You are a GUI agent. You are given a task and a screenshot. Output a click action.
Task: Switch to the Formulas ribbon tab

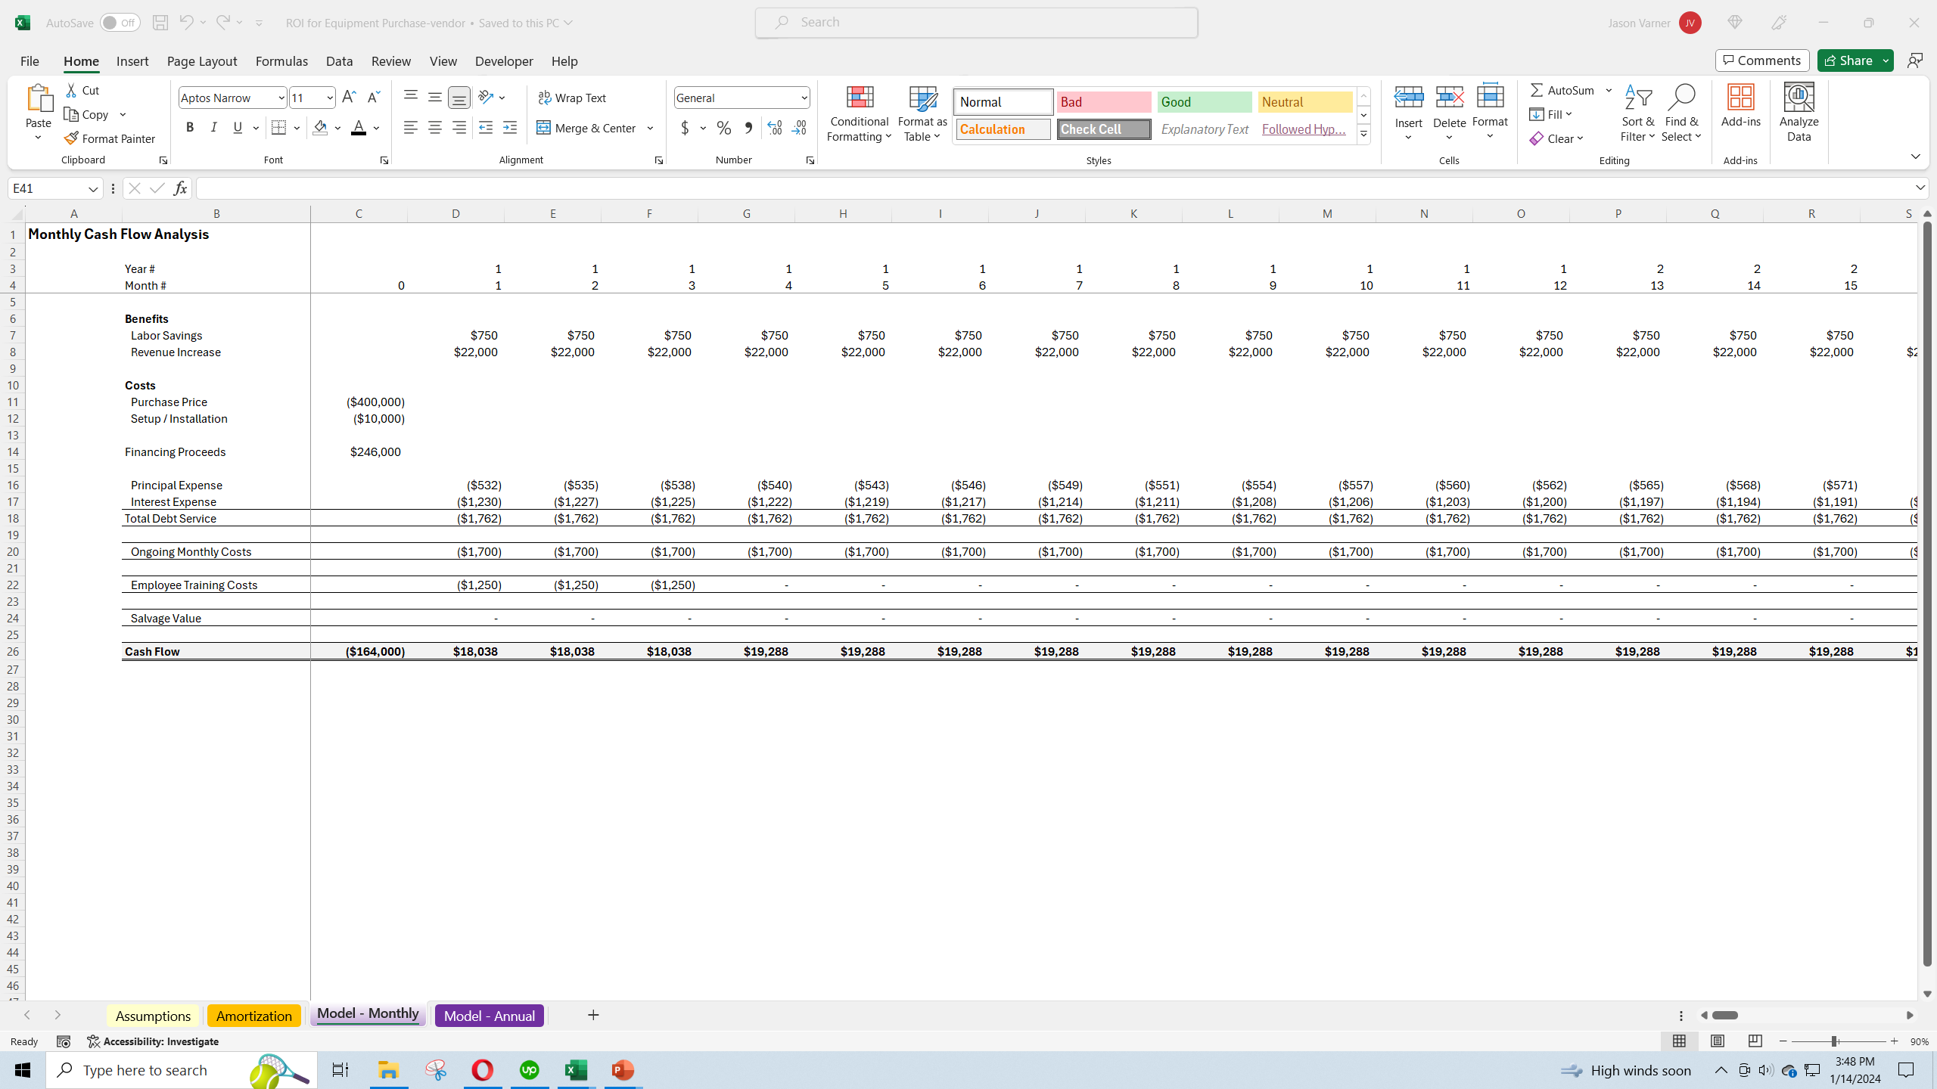coord(281,60)
